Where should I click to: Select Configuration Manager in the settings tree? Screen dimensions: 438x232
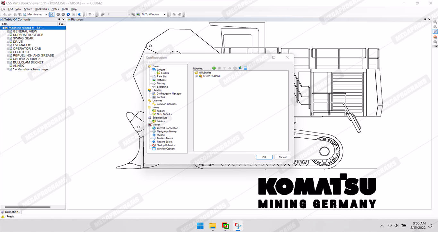(x=169, y=94)
